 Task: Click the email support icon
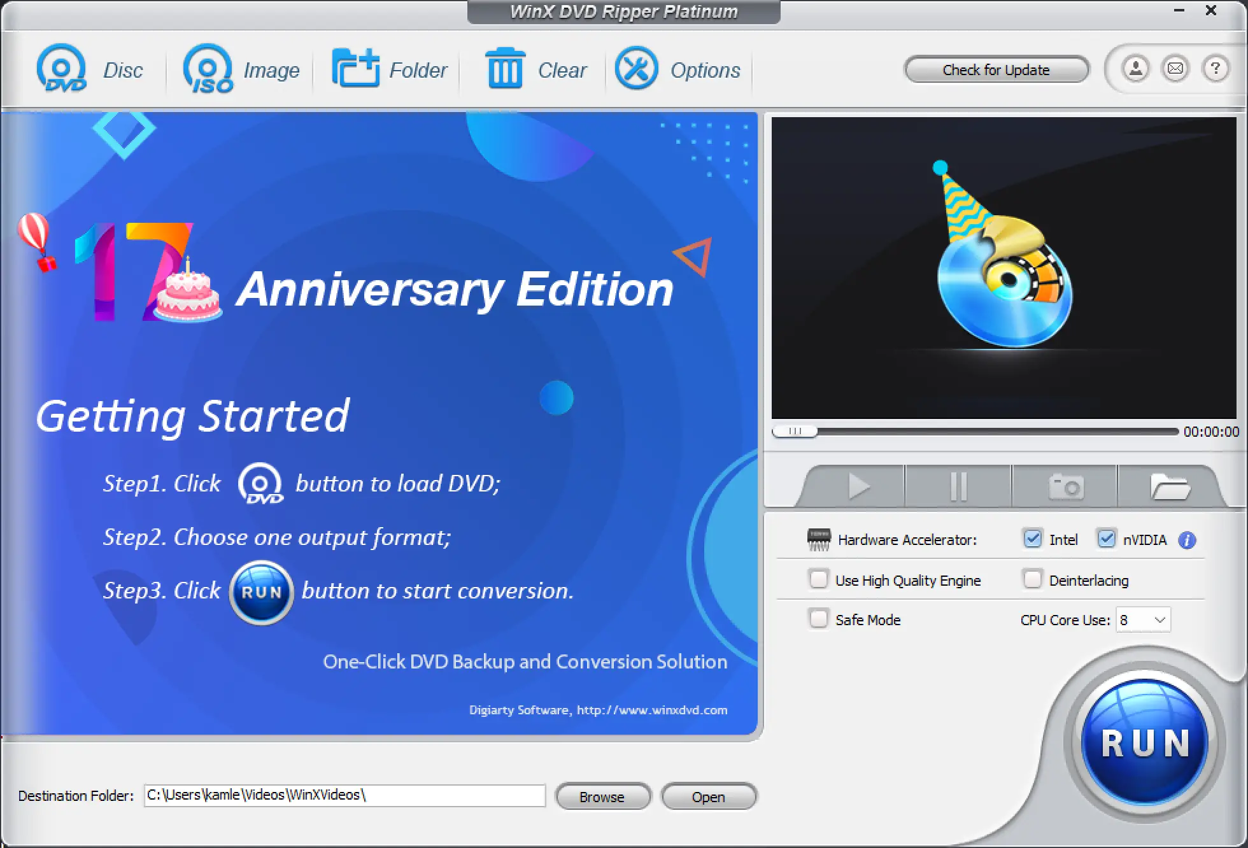point(1175,68)
